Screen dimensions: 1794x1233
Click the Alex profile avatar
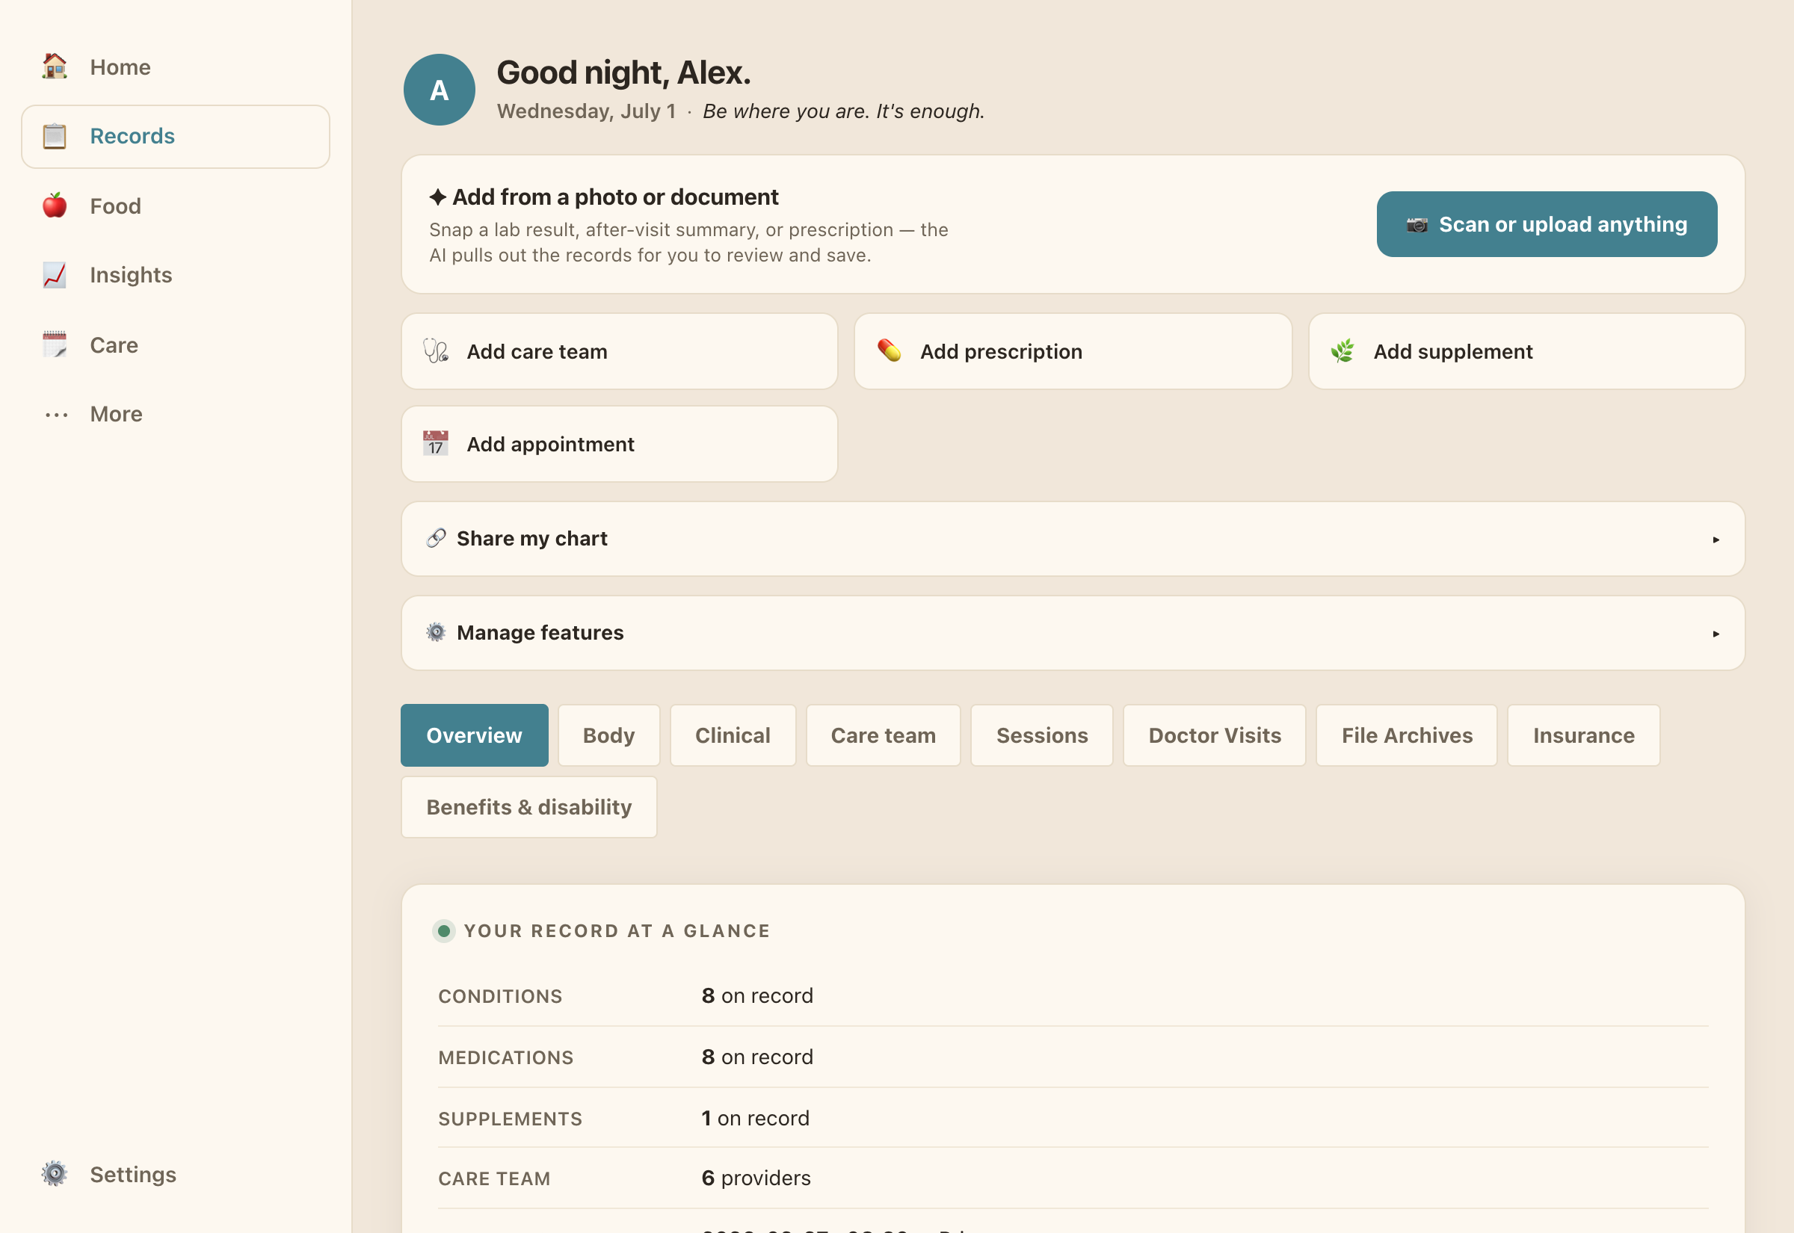[439, 90]
